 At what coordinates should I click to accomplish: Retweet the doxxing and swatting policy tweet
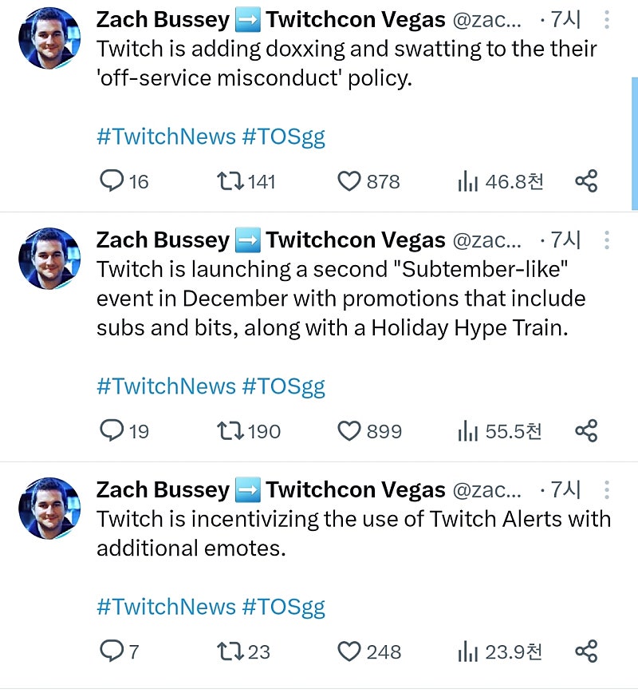230,181
